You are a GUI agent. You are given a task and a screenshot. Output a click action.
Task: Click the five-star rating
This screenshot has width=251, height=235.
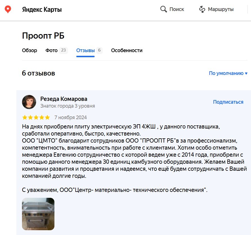point(36,118)
